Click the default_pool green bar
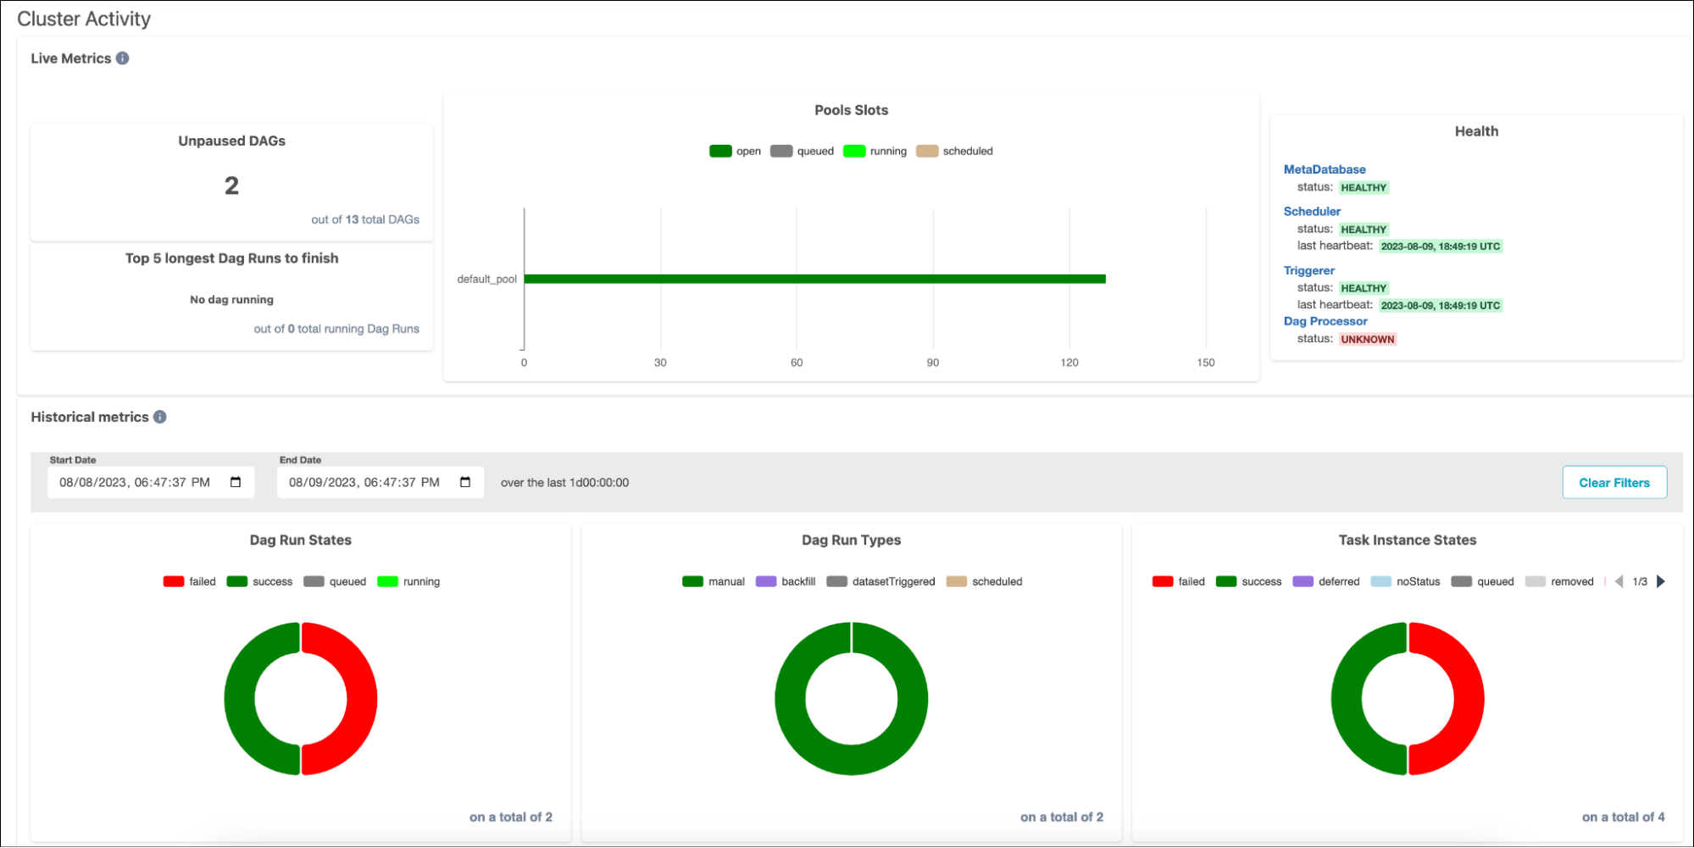Viewport: 1694px width, 848px height. coord(814,279)
